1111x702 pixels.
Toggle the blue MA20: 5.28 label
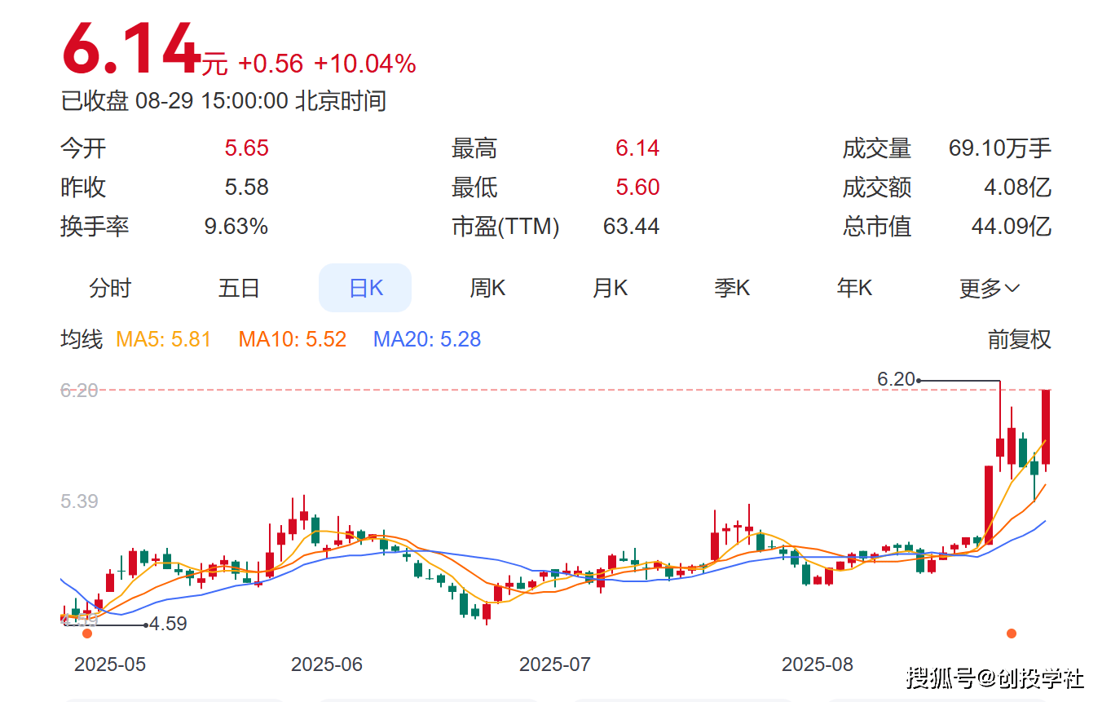(x=427, y=339)
